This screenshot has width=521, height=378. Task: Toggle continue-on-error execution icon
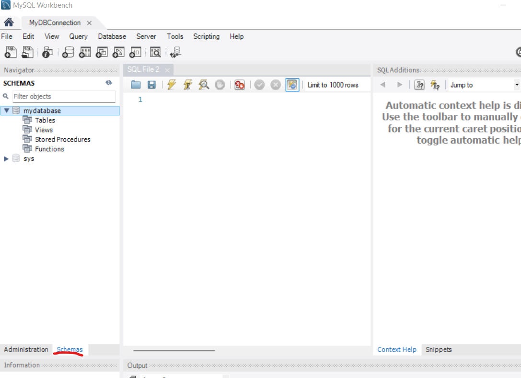pos(239,85)
